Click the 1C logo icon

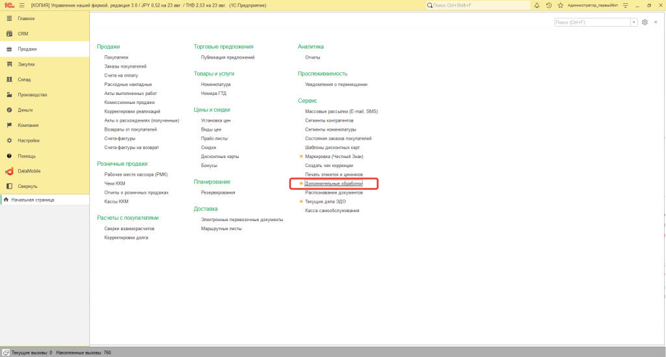pos(9,5)
